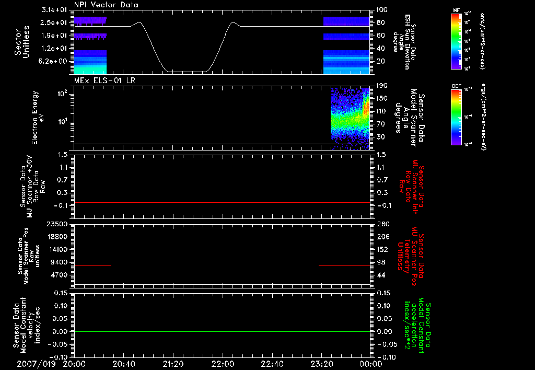The image size is (535, 370).
Task: Click the green 'Model Constant acceleration' axis label
Action: 417,326
